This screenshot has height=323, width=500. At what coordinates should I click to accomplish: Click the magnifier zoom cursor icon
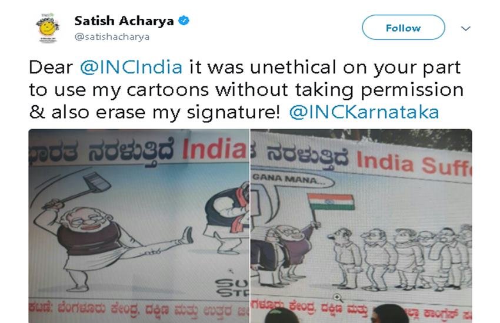coord(338,298)
